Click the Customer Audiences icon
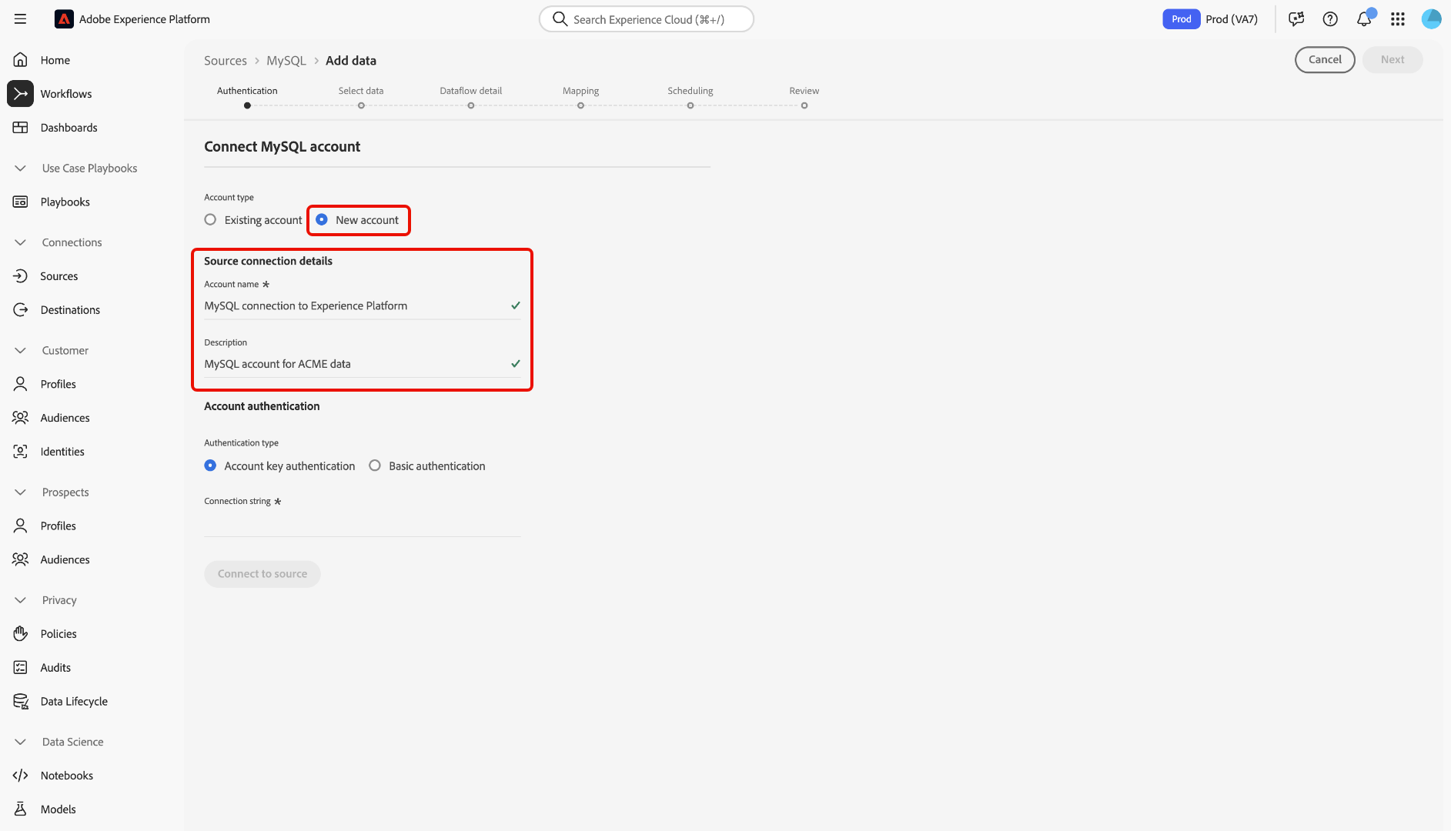 [21, 418]
